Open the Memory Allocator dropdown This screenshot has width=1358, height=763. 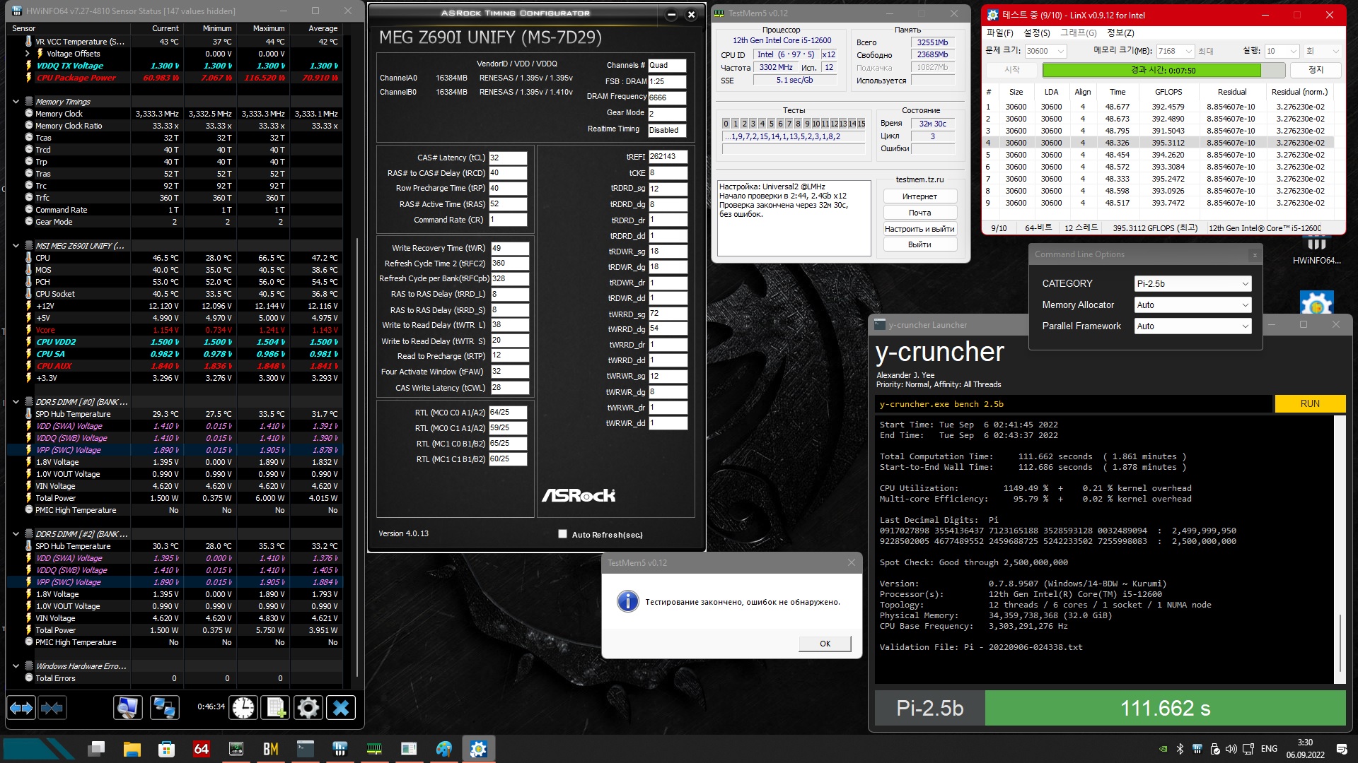pos(1192,304)
